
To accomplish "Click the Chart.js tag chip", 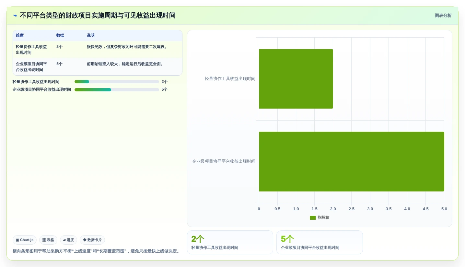I will click(x=25, y=240).
